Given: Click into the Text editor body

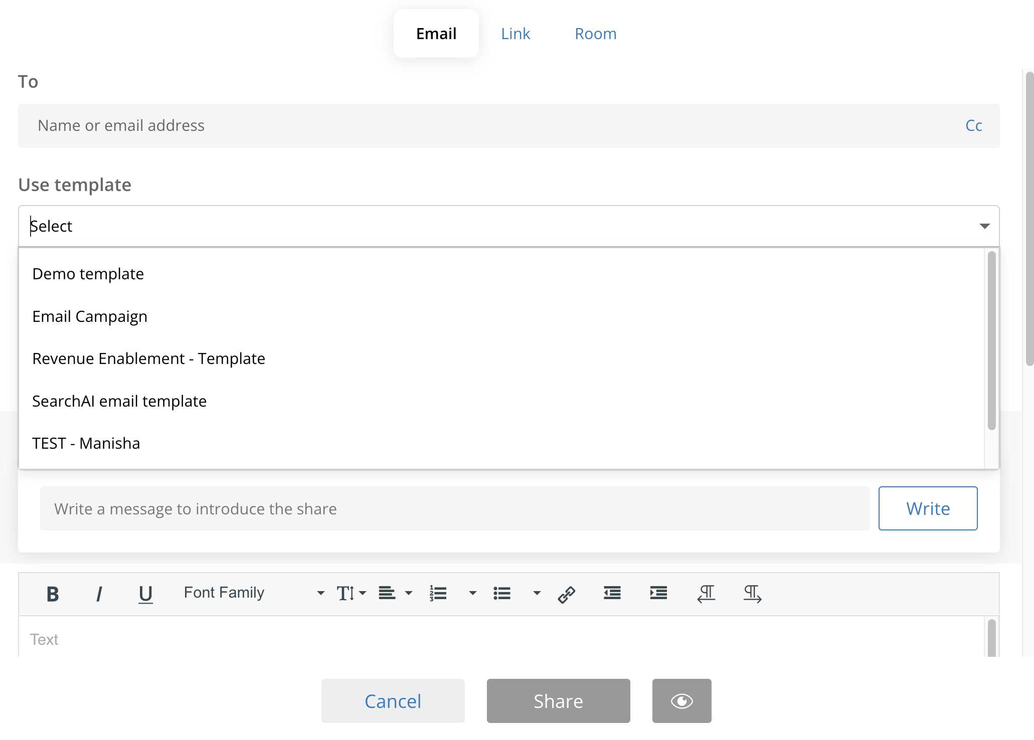Looking at the screenshot, I should 501,638.
